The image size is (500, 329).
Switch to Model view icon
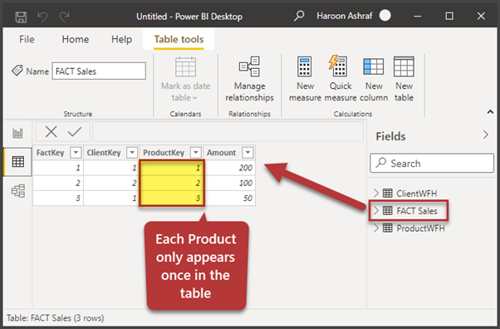[x=18, y=191]
